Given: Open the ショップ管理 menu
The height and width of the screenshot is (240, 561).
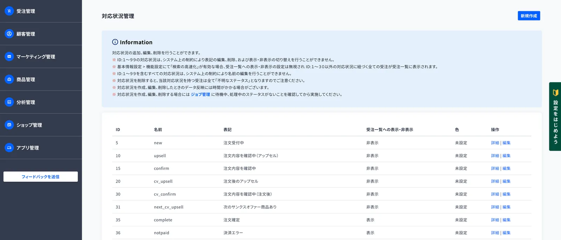Looking at the screenshot, I should click(41, 125).
